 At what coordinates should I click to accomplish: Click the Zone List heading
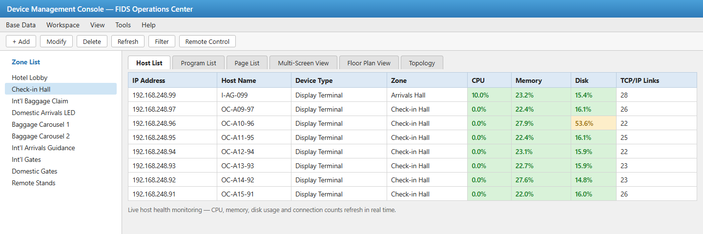pyautogui.click(x=26, y=62)
